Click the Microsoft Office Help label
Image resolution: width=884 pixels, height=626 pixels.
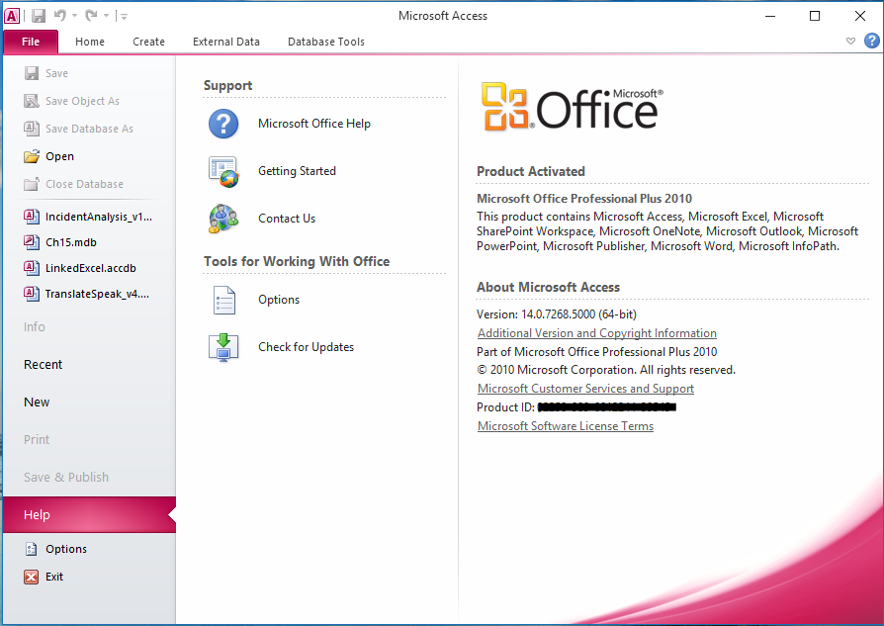[314, 124]
